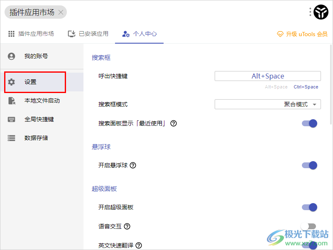Click the account avatar icon in sidebar
The image size is (333, 250).
(12, 56)
